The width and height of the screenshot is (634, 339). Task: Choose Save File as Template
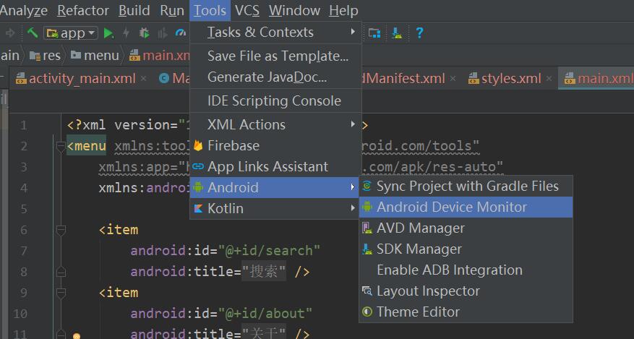pos(275,56)
